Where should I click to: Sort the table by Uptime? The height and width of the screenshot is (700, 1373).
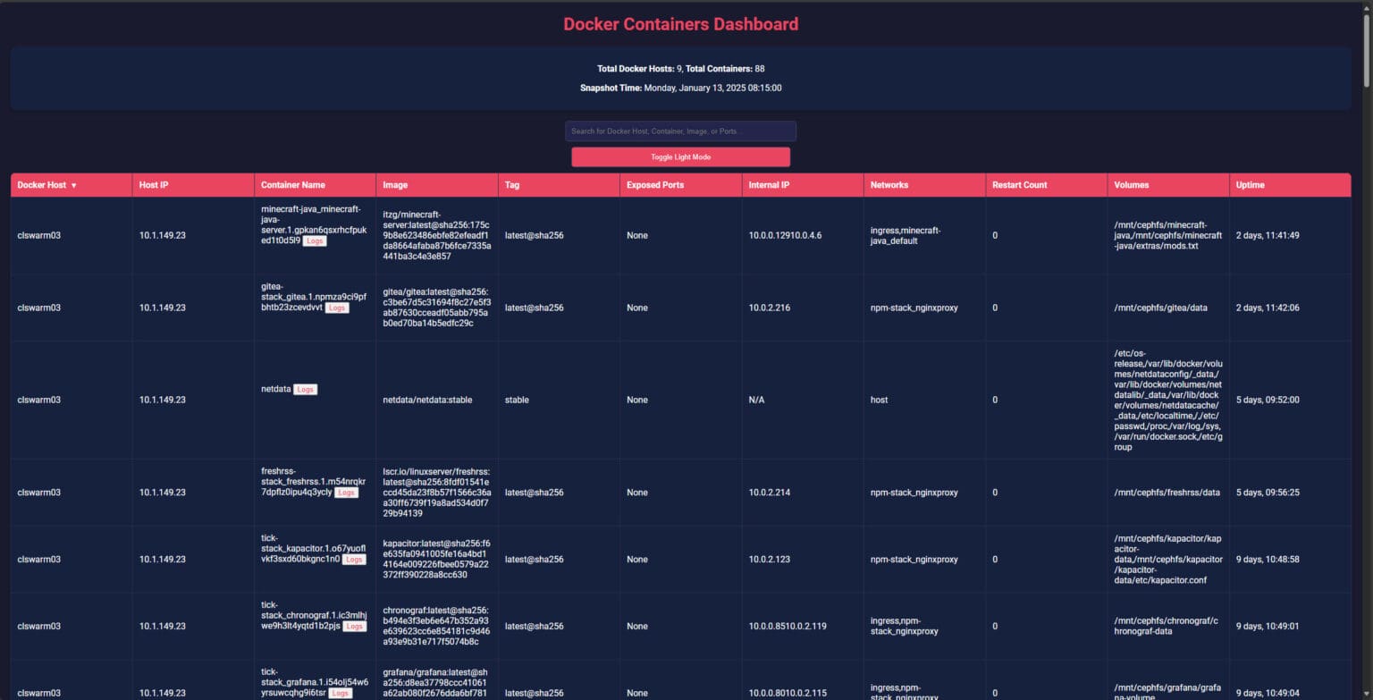pos(1250,185)
